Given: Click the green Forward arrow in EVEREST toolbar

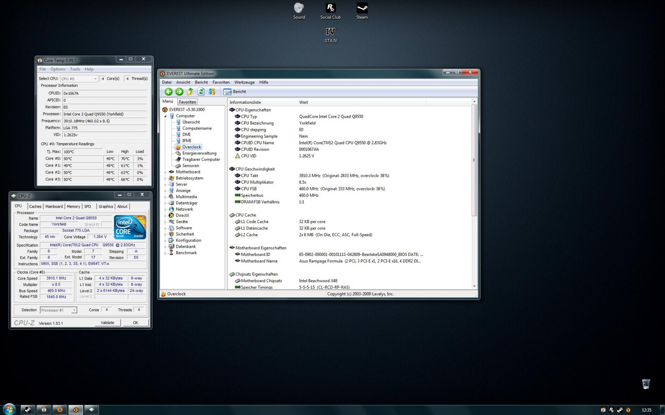Looking at the screenshot, I should click(x=179, y=92).
